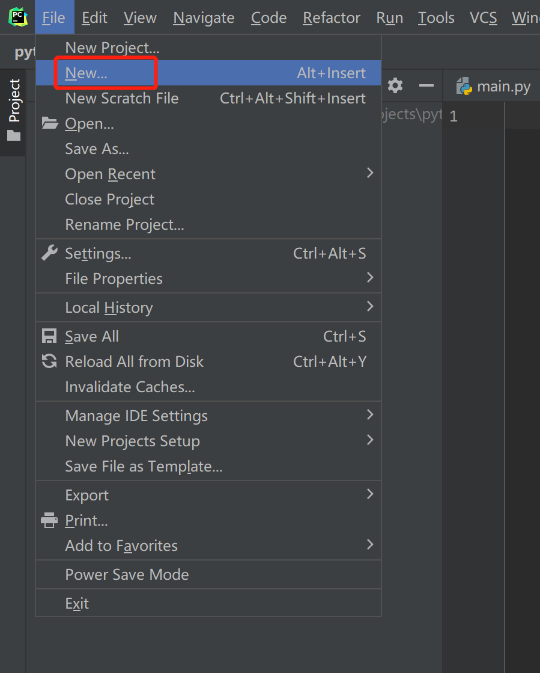The width and height of the screenshot is (540, 673).
Task: Choose Reload All from Disk
Action: tap(208, 362)
